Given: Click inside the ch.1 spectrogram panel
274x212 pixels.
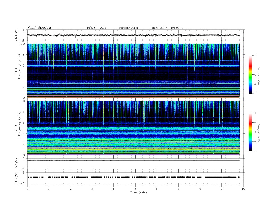Looking at the screenshot, I should (133, 71).
